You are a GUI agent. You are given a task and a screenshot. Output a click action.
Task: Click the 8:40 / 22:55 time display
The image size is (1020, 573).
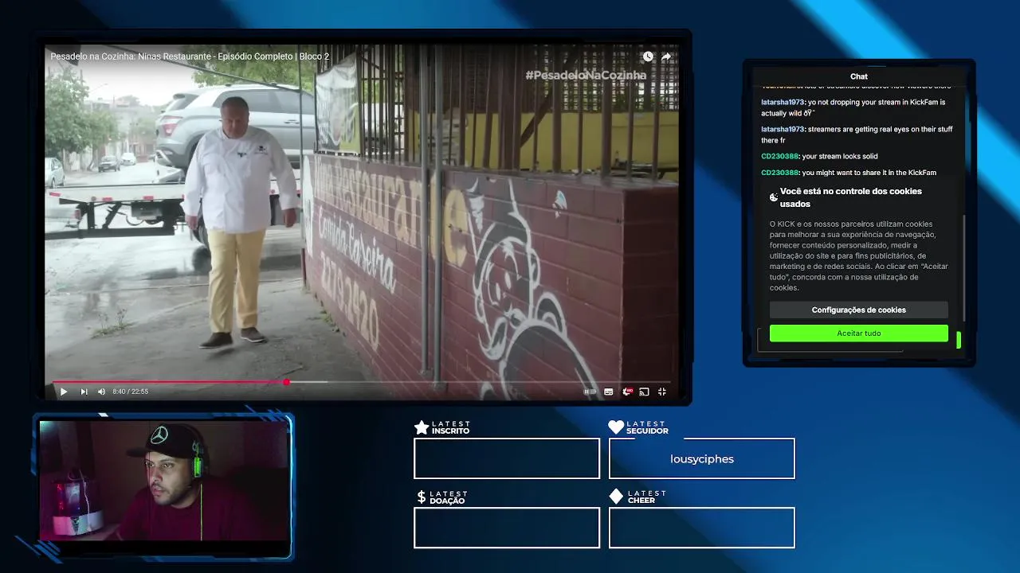pos(131,392)
